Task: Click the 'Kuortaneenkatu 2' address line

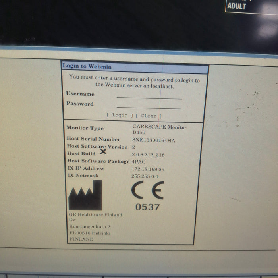Action: click(x=90, y=227)
